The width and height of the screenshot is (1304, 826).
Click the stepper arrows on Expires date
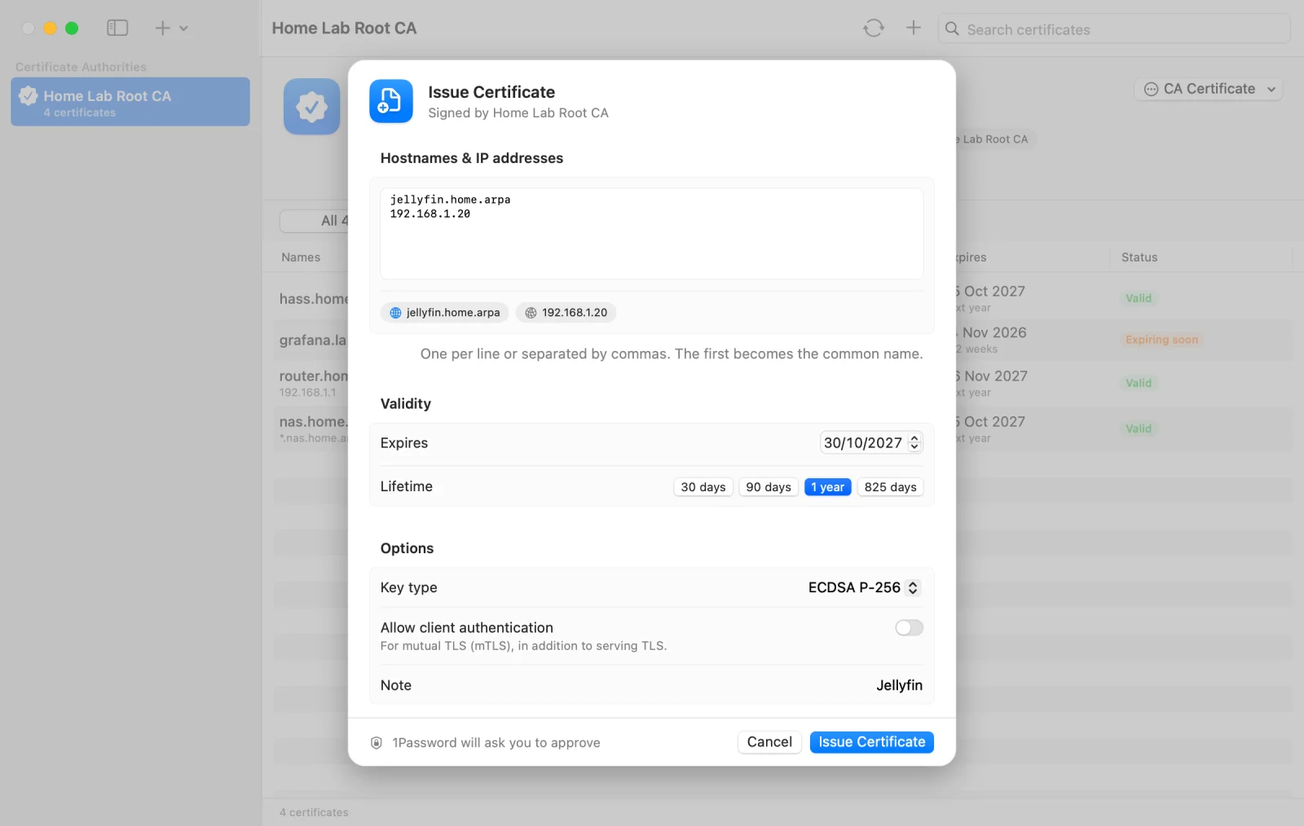[x=914, y=442]
